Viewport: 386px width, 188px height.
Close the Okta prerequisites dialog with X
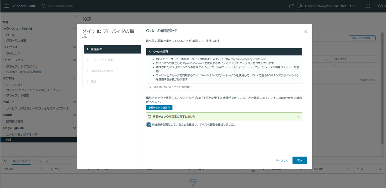306,31
